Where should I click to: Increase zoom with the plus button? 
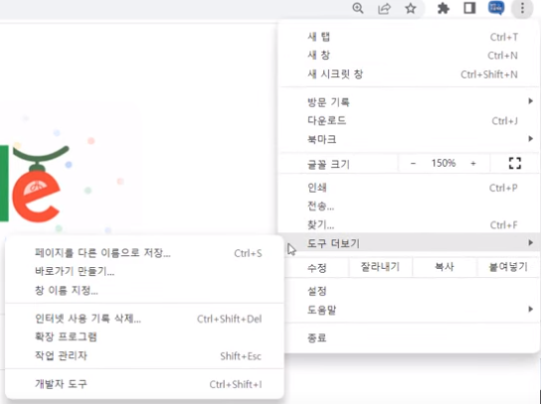point(473,163)
